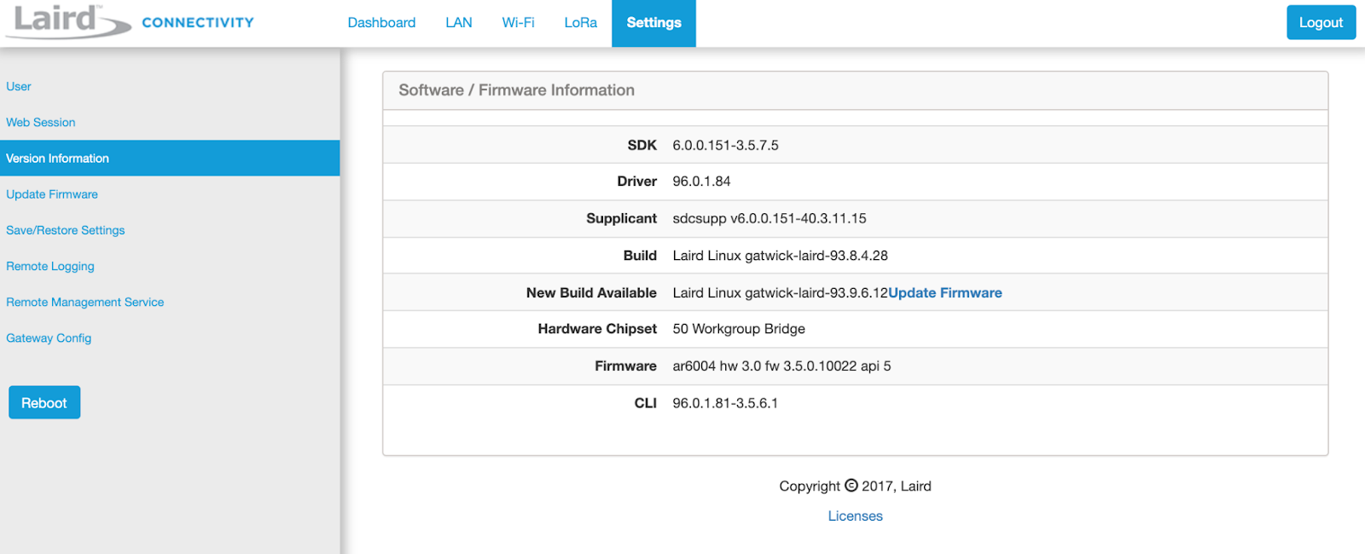Select Version Information in sidebar
The height and width of the screenshot is (554, 1365).
coord(170,159)
